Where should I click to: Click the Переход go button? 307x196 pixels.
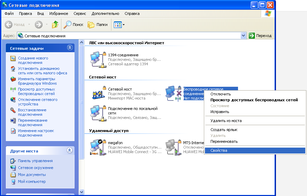[260, 36]
